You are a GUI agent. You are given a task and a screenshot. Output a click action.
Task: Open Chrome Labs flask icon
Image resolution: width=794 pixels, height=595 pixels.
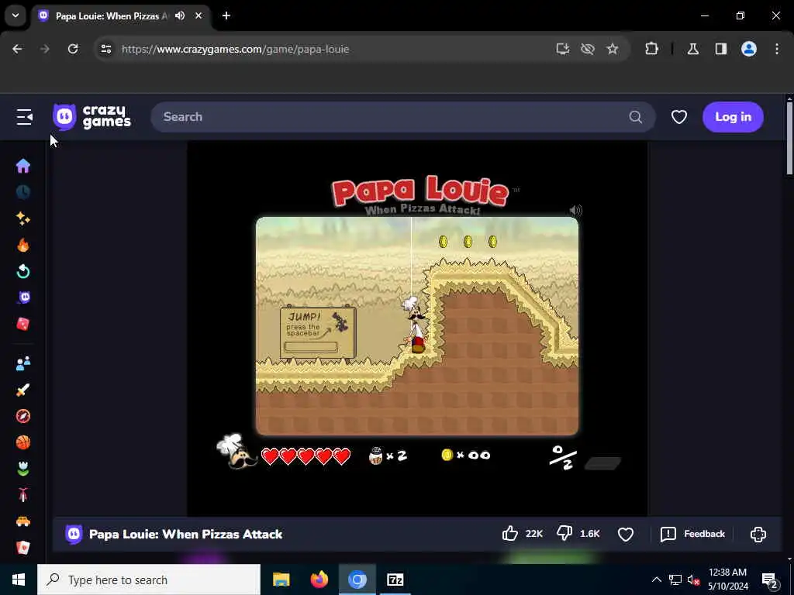click(x=693, y=49)
